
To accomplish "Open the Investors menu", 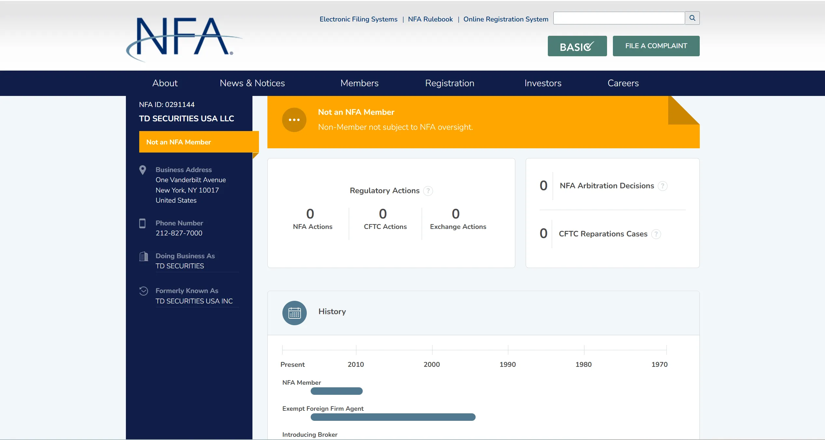I will [543, 83].
